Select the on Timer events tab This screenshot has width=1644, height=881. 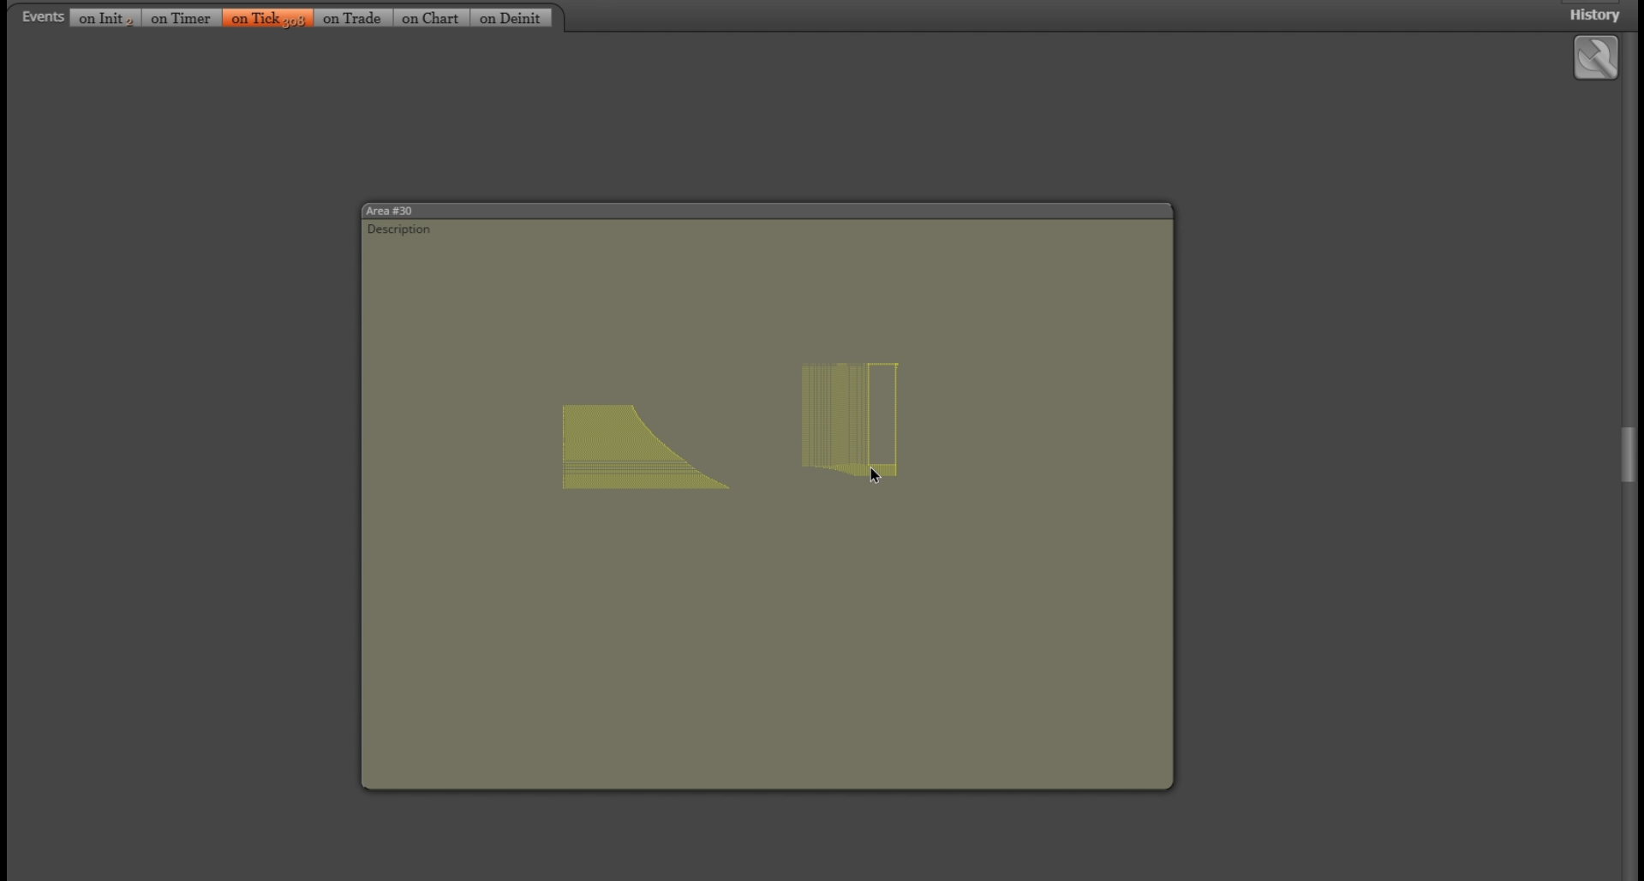point(181,18)
